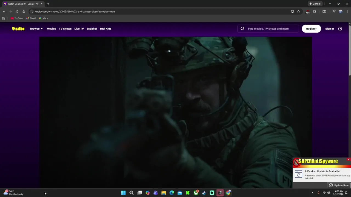Click the browser Back arrow
The image size is (351, 197).
(4, 11)
